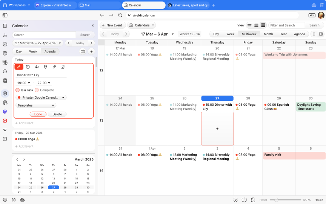326x204 pixels.
Task: Open the Wikipedia web panel
Action: (x=5, y=130)
